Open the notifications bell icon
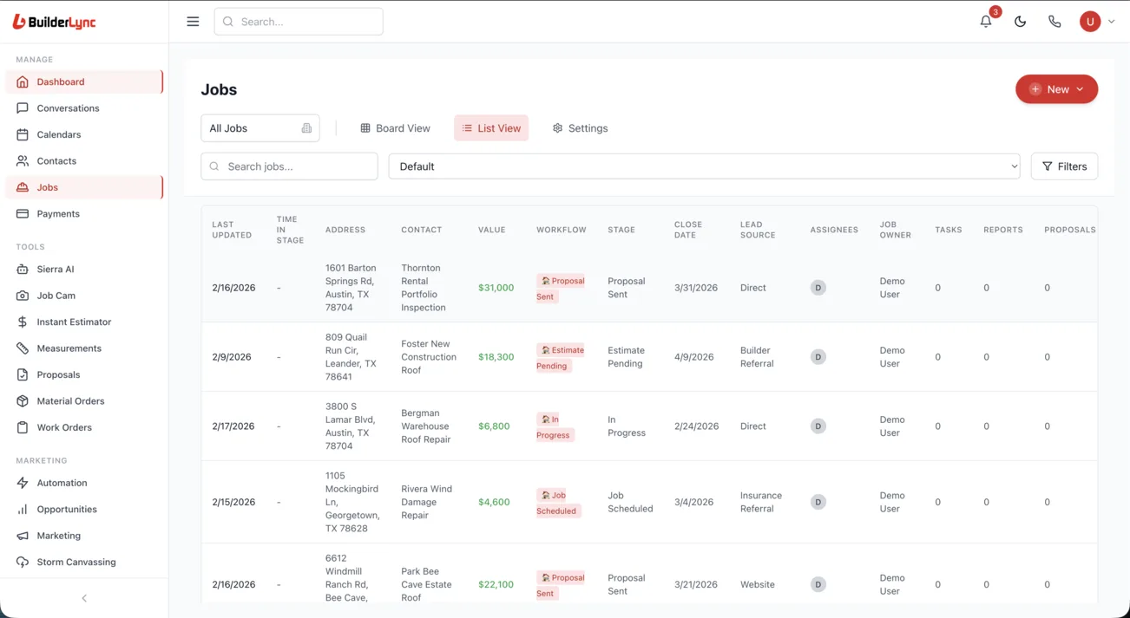 (x=986, y=22)
